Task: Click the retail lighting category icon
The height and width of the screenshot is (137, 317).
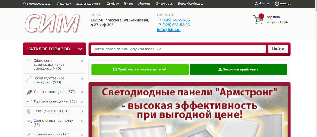Action: pos(29,101)
